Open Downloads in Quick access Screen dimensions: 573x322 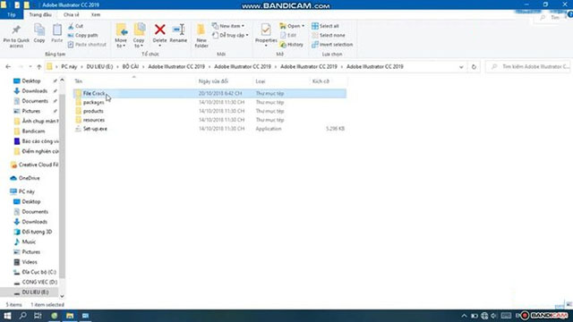(34, 91)
